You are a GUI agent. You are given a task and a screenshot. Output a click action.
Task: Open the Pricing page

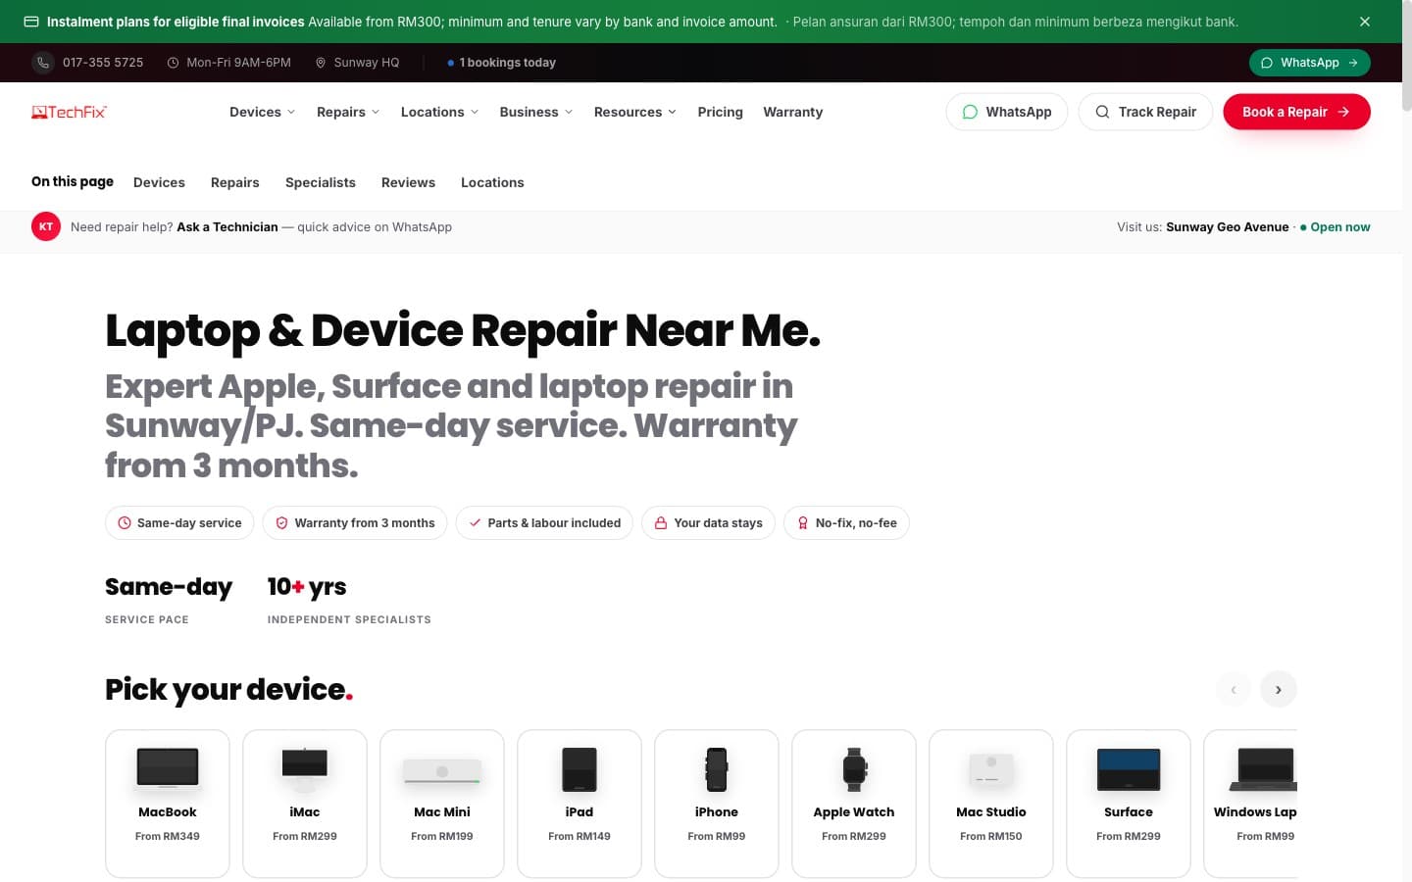720,112
